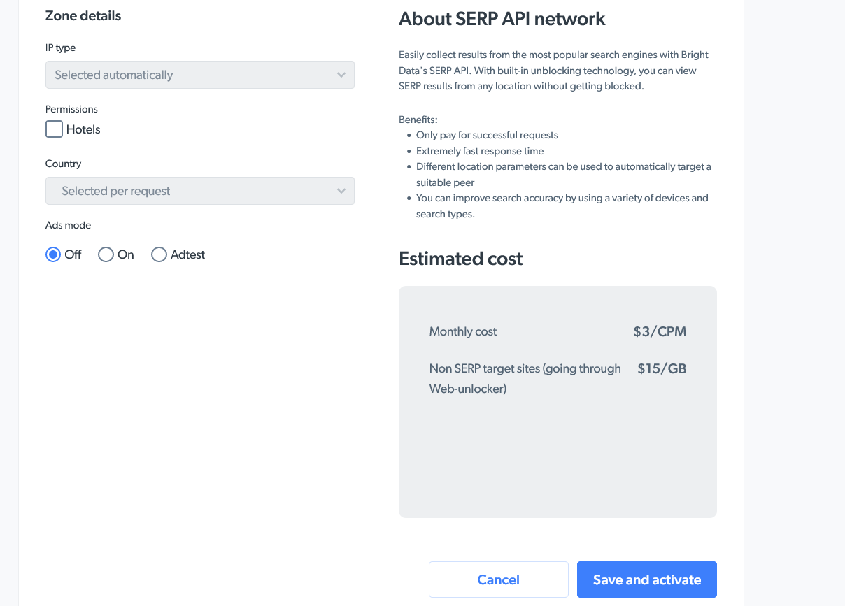Select the On ads mode option
845x606 pixels.
(106, 254)
